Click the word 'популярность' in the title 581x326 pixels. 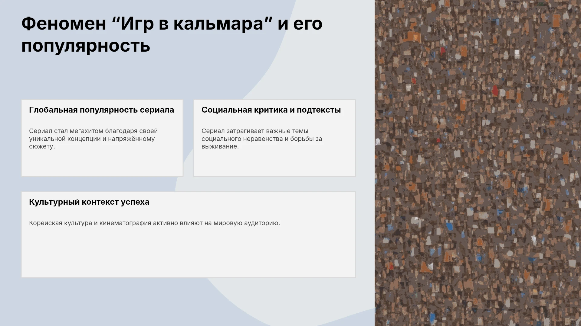click(x=86, y=46)
